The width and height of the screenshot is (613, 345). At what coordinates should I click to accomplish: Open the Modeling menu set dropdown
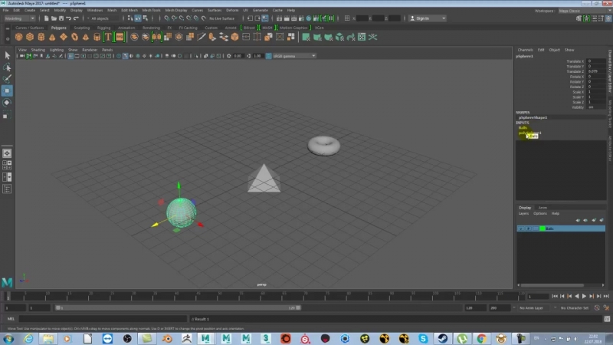click(x=19, y=18)
